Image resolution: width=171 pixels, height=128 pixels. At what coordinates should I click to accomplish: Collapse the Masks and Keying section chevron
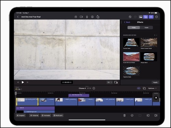point(157,35)
